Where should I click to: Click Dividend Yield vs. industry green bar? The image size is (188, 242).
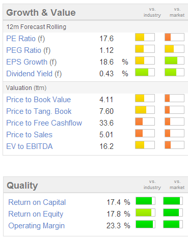coord(145,72)
